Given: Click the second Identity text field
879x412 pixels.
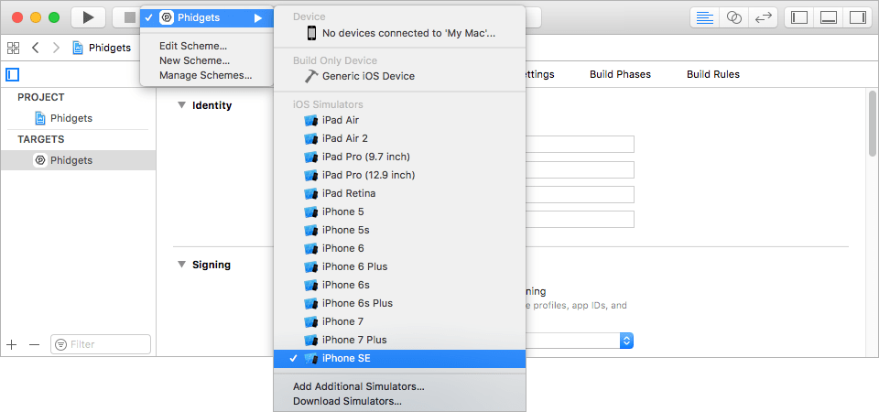Looking at the screenshot, I should coord(580,170).
